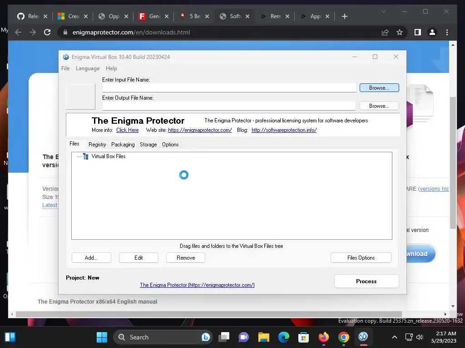Click the Process button
Image resolution: width=465 pixels, height=348 pixels.
click(x=366, y=281)
